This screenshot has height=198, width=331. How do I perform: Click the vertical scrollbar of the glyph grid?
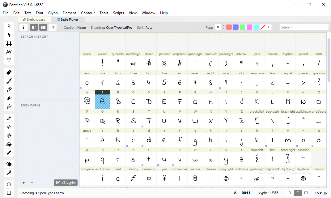[329, 60]
